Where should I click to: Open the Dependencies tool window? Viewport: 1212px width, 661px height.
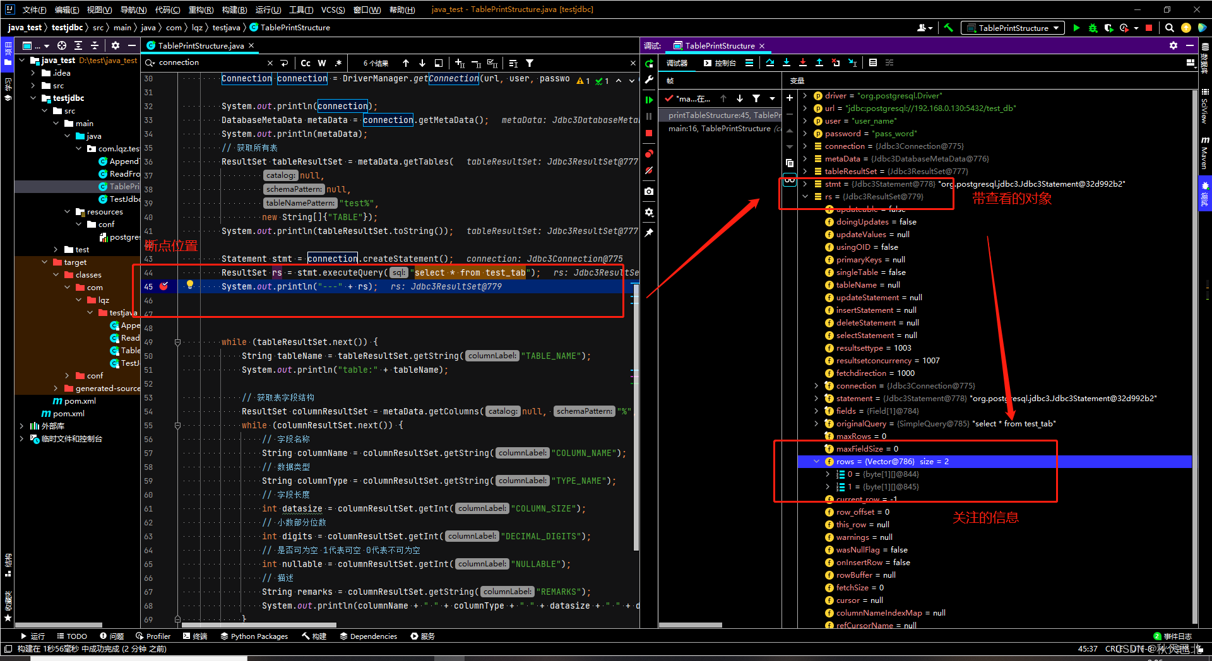coord(369,636)
